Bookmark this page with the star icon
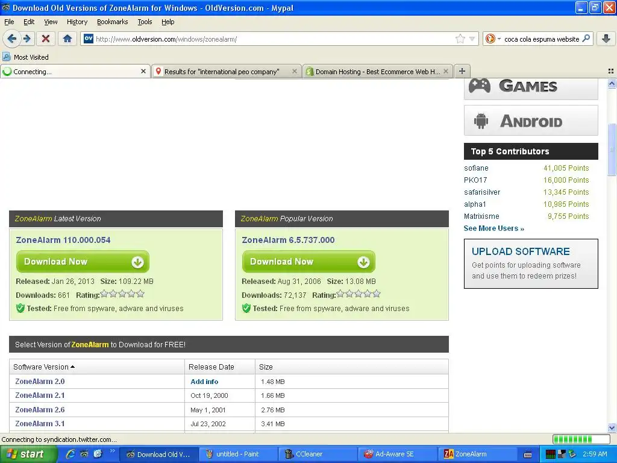 [x=460, y=39]
